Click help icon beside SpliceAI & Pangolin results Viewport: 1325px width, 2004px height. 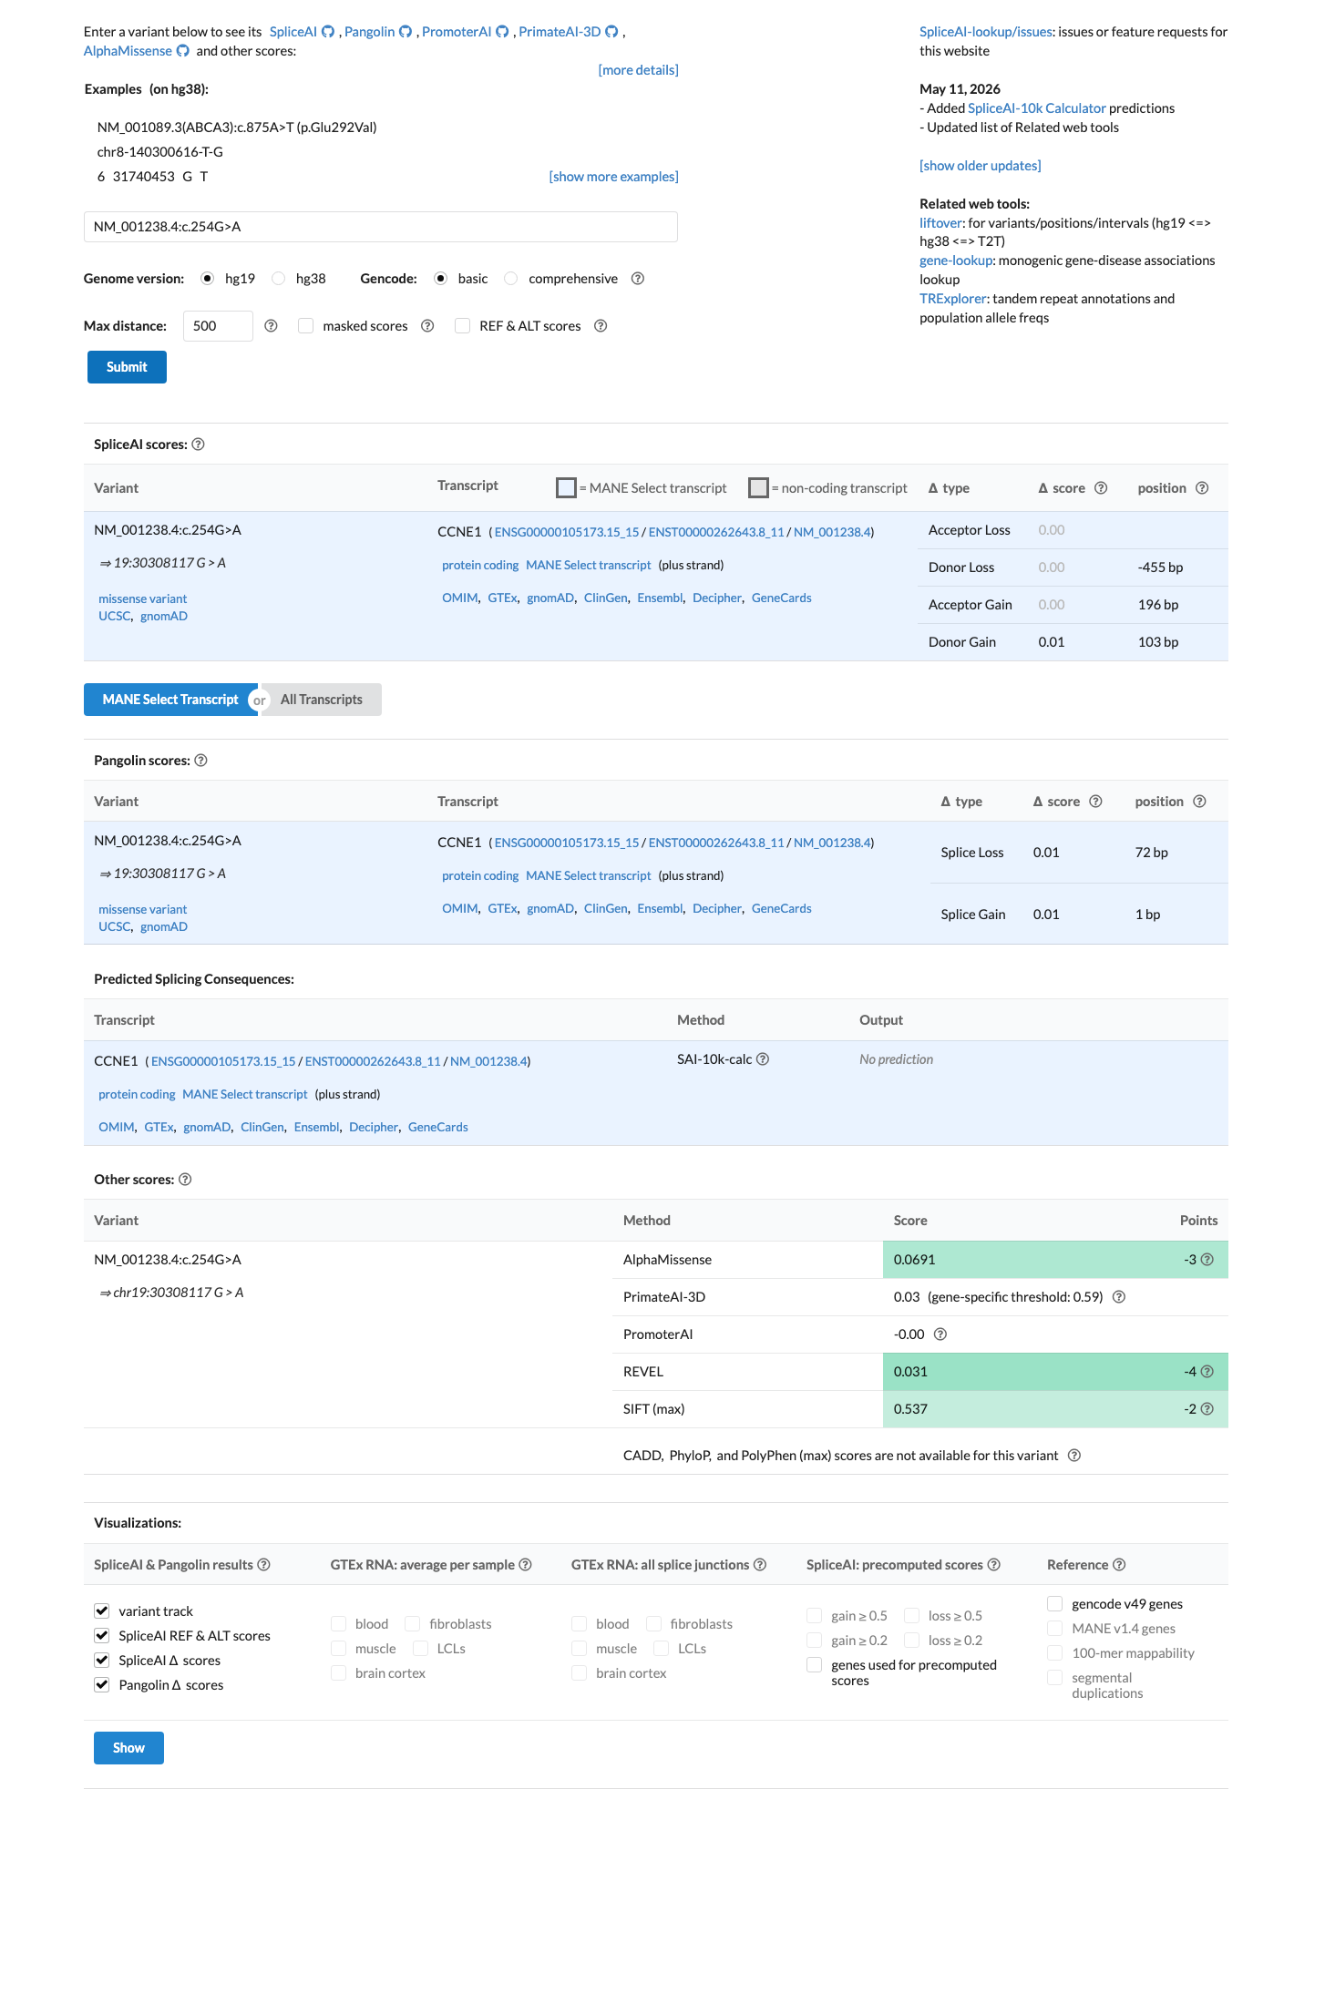click(x=263, y=1565)
